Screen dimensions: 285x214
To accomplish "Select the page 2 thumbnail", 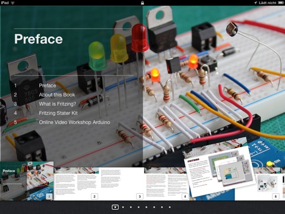I will coord(76,184).
